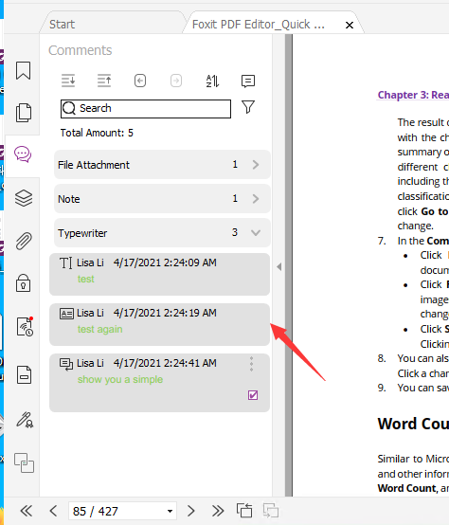
Task: Switch to the Start tab
Action: pos(62,25)
